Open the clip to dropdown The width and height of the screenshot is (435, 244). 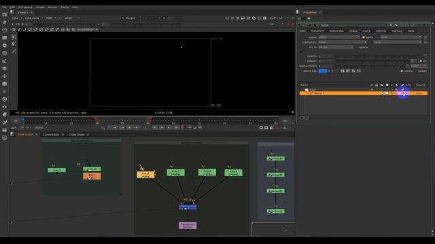pos(336,47)
